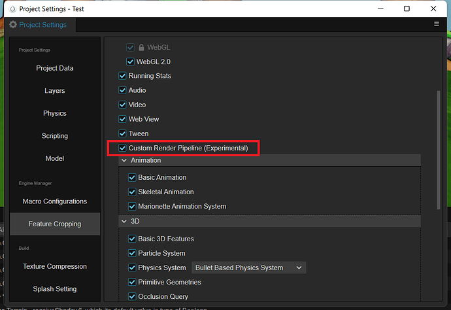
Task: Click the locked WebGL checkbox
Action: (130, 47)
